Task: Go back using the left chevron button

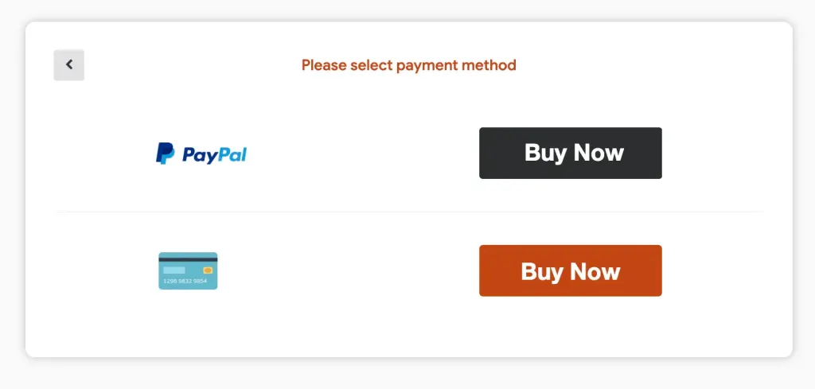Action: coord(68,65)
